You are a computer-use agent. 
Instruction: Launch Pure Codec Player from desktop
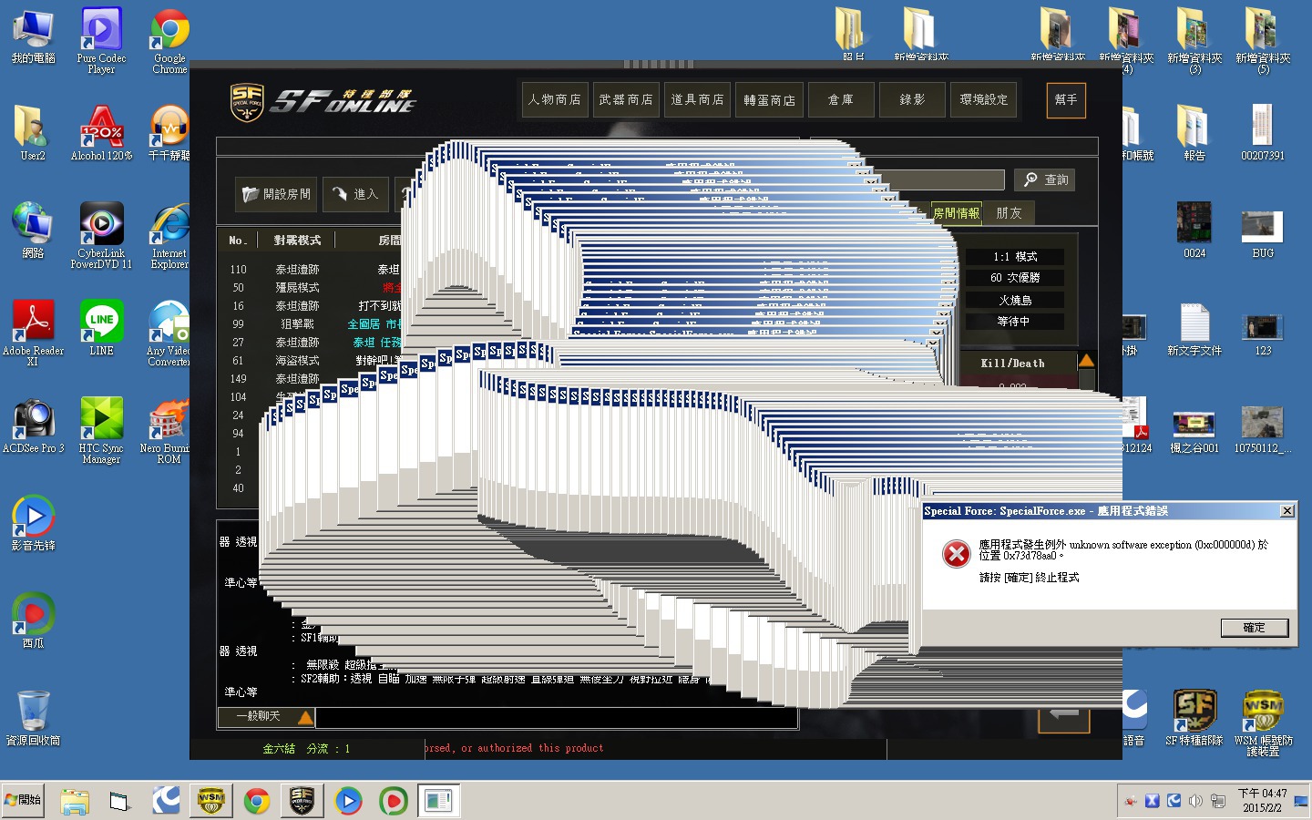click(x=101, y=40)
